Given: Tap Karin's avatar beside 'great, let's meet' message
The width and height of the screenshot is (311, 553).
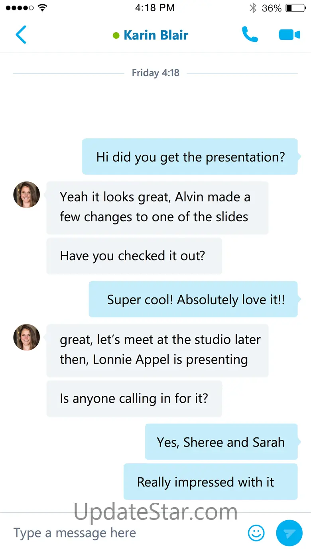Looking at the screenshot, I should coord(27,337).
